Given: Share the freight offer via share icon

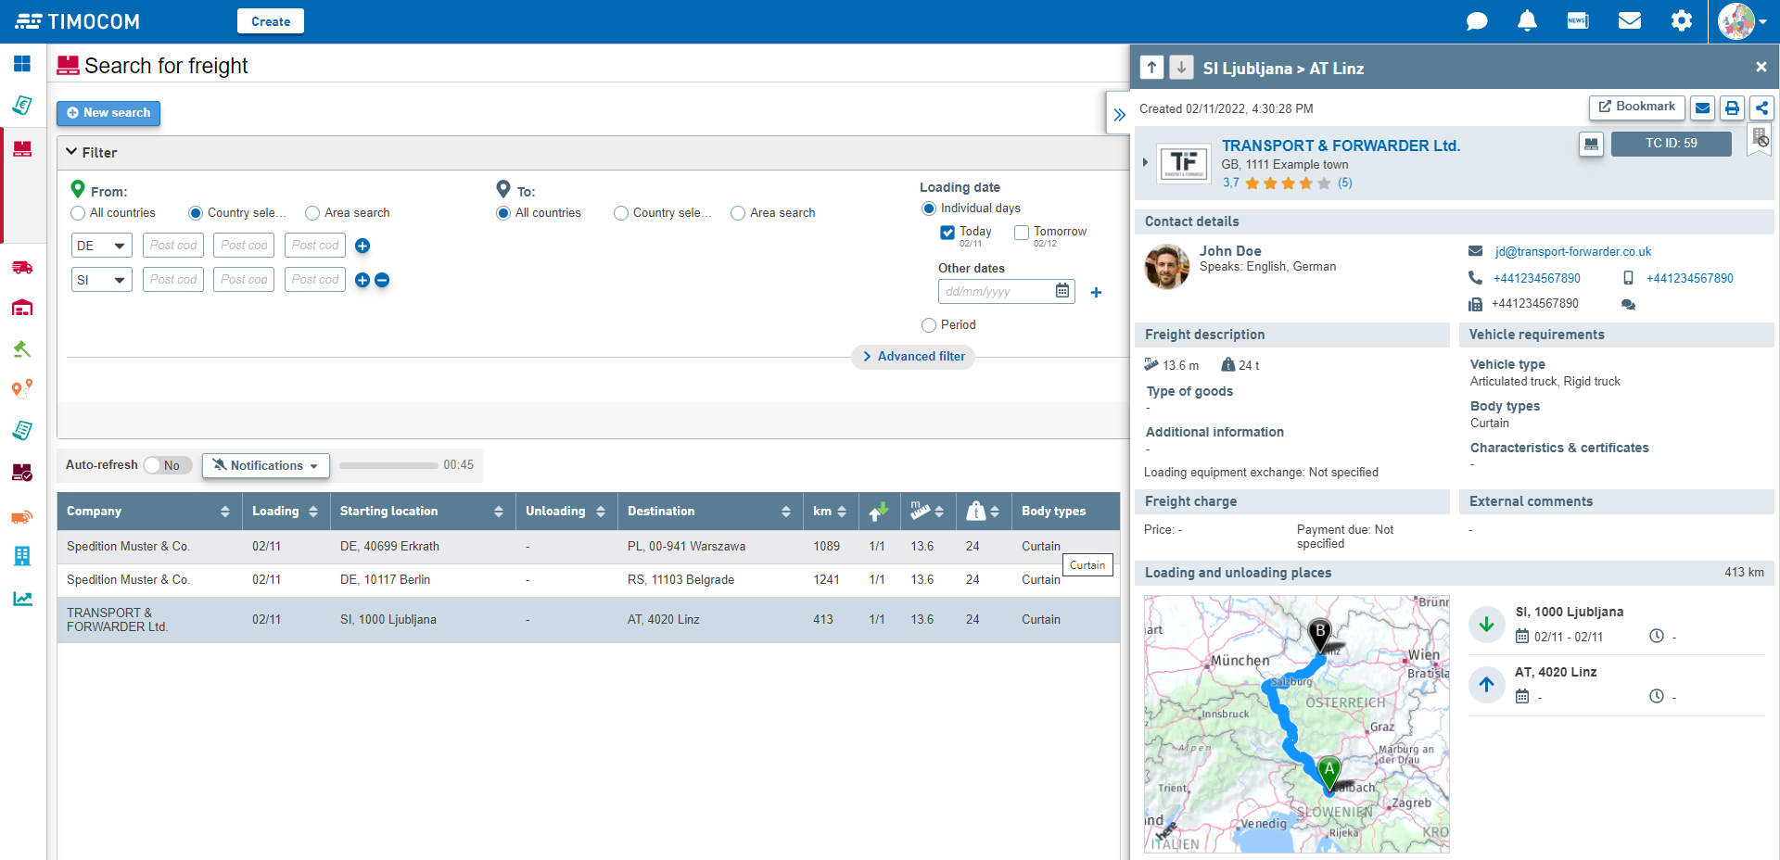Looking at the screenshot, I should pyautogui.click(x=1761, y=107).
